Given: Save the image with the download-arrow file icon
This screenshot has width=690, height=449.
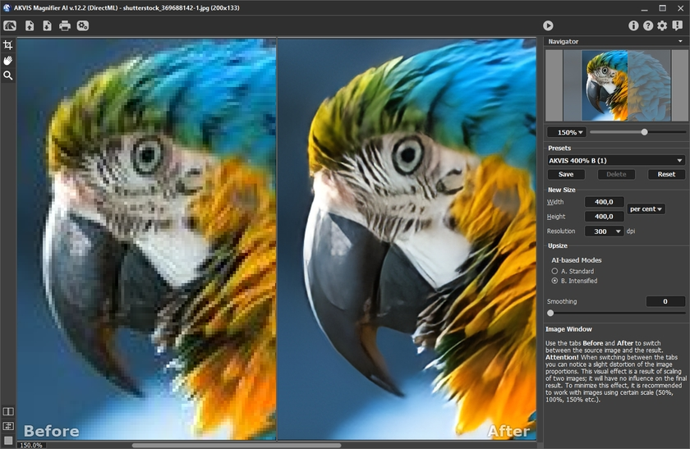Looking at the screenshot, I should (x=47, y=26).
